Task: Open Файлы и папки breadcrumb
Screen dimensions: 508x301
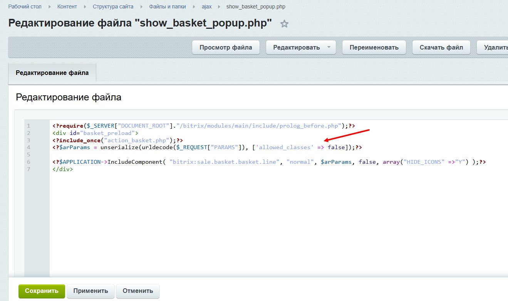Action: coord(167,7)
